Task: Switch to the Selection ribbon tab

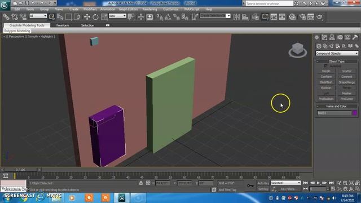Action: (88, 25)
